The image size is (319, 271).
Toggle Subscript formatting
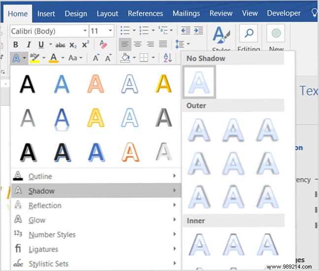point(73,45)
